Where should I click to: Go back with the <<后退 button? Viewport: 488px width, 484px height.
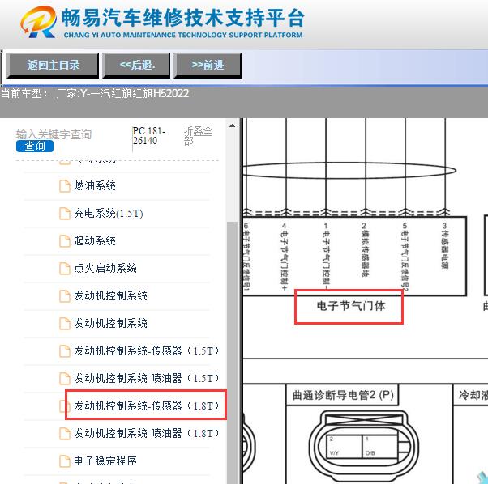click(136, 66)
